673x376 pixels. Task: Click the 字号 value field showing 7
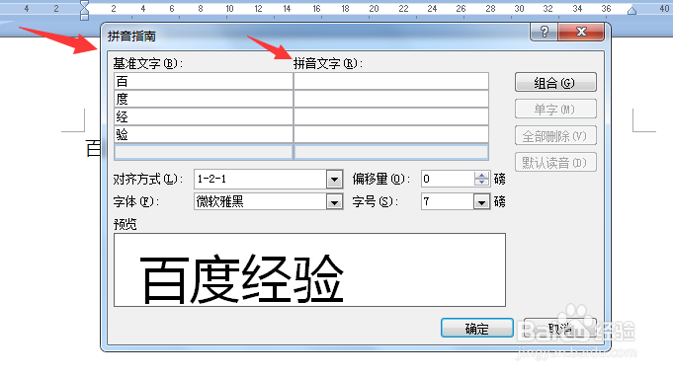(x=448, y=201)
